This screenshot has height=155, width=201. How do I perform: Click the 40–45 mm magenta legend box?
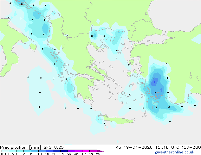coord(86,151)
